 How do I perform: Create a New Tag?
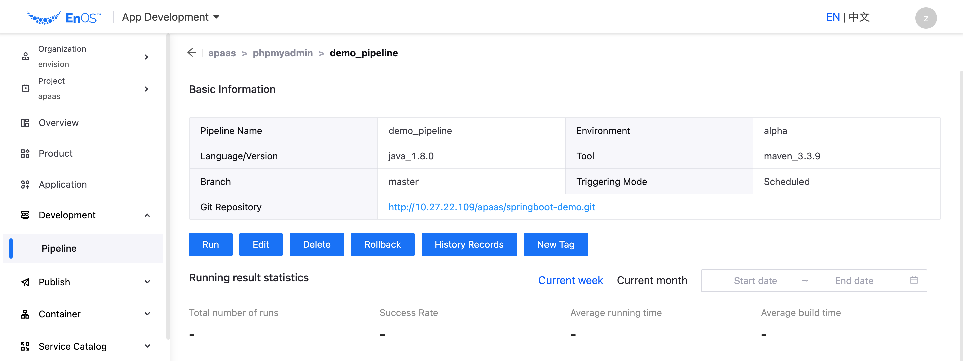click(x=556, y=244)
